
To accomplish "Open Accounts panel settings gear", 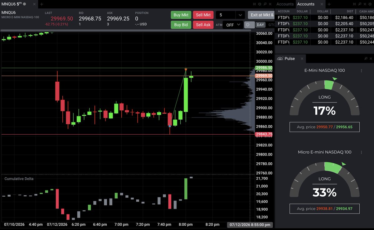I will 370,4.
